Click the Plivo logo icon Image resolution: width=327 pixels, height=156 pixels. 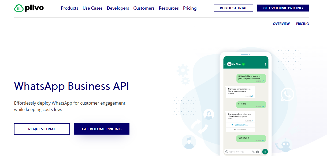coord(18,8)
